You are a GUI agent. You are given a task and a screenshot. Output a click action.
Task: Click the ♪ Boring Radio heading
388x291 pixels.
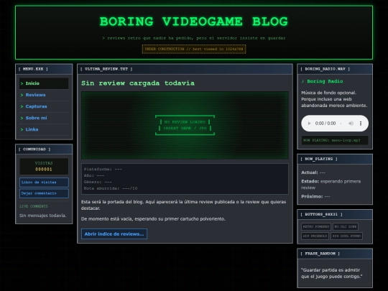322,81
